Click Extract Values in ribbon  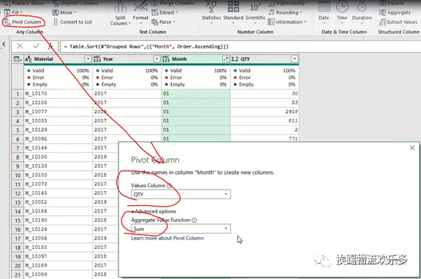[398, 22]
